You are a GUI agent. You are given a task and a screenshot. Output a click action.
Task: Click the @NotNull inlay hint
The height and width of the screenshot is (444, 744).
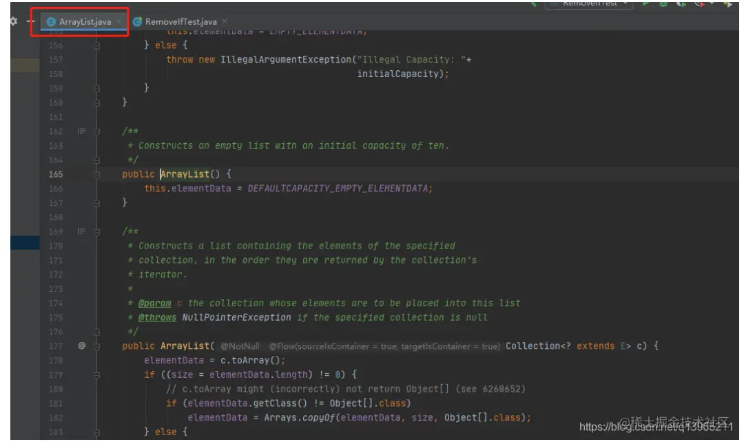240,346
